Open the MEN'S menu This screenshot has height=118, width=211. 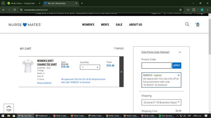click(105, 25)
